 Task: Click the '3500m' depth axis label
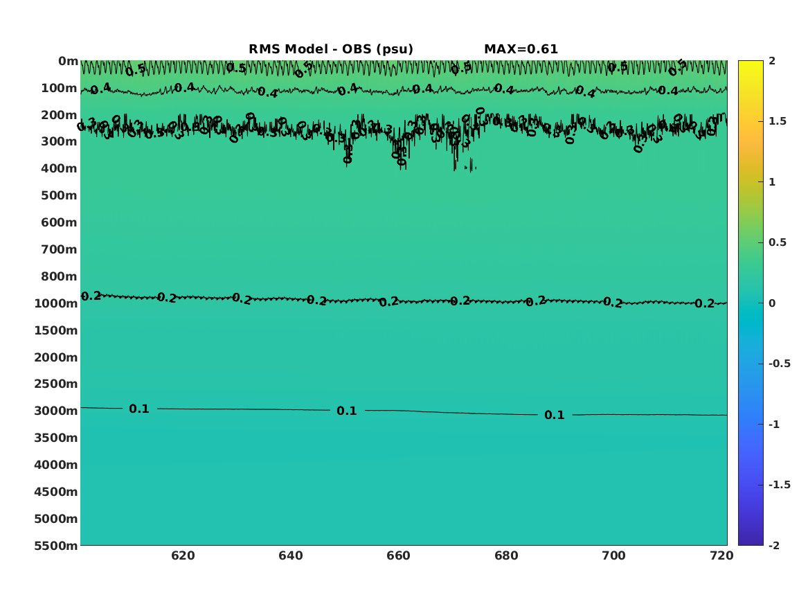(56, 438)
